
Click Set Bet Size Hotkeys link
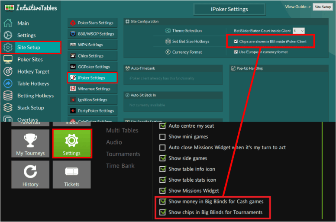[191, 41]
